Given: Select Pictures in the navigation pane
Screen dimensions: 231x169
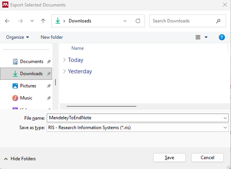Looking at the screenshot, I should 28,86.
